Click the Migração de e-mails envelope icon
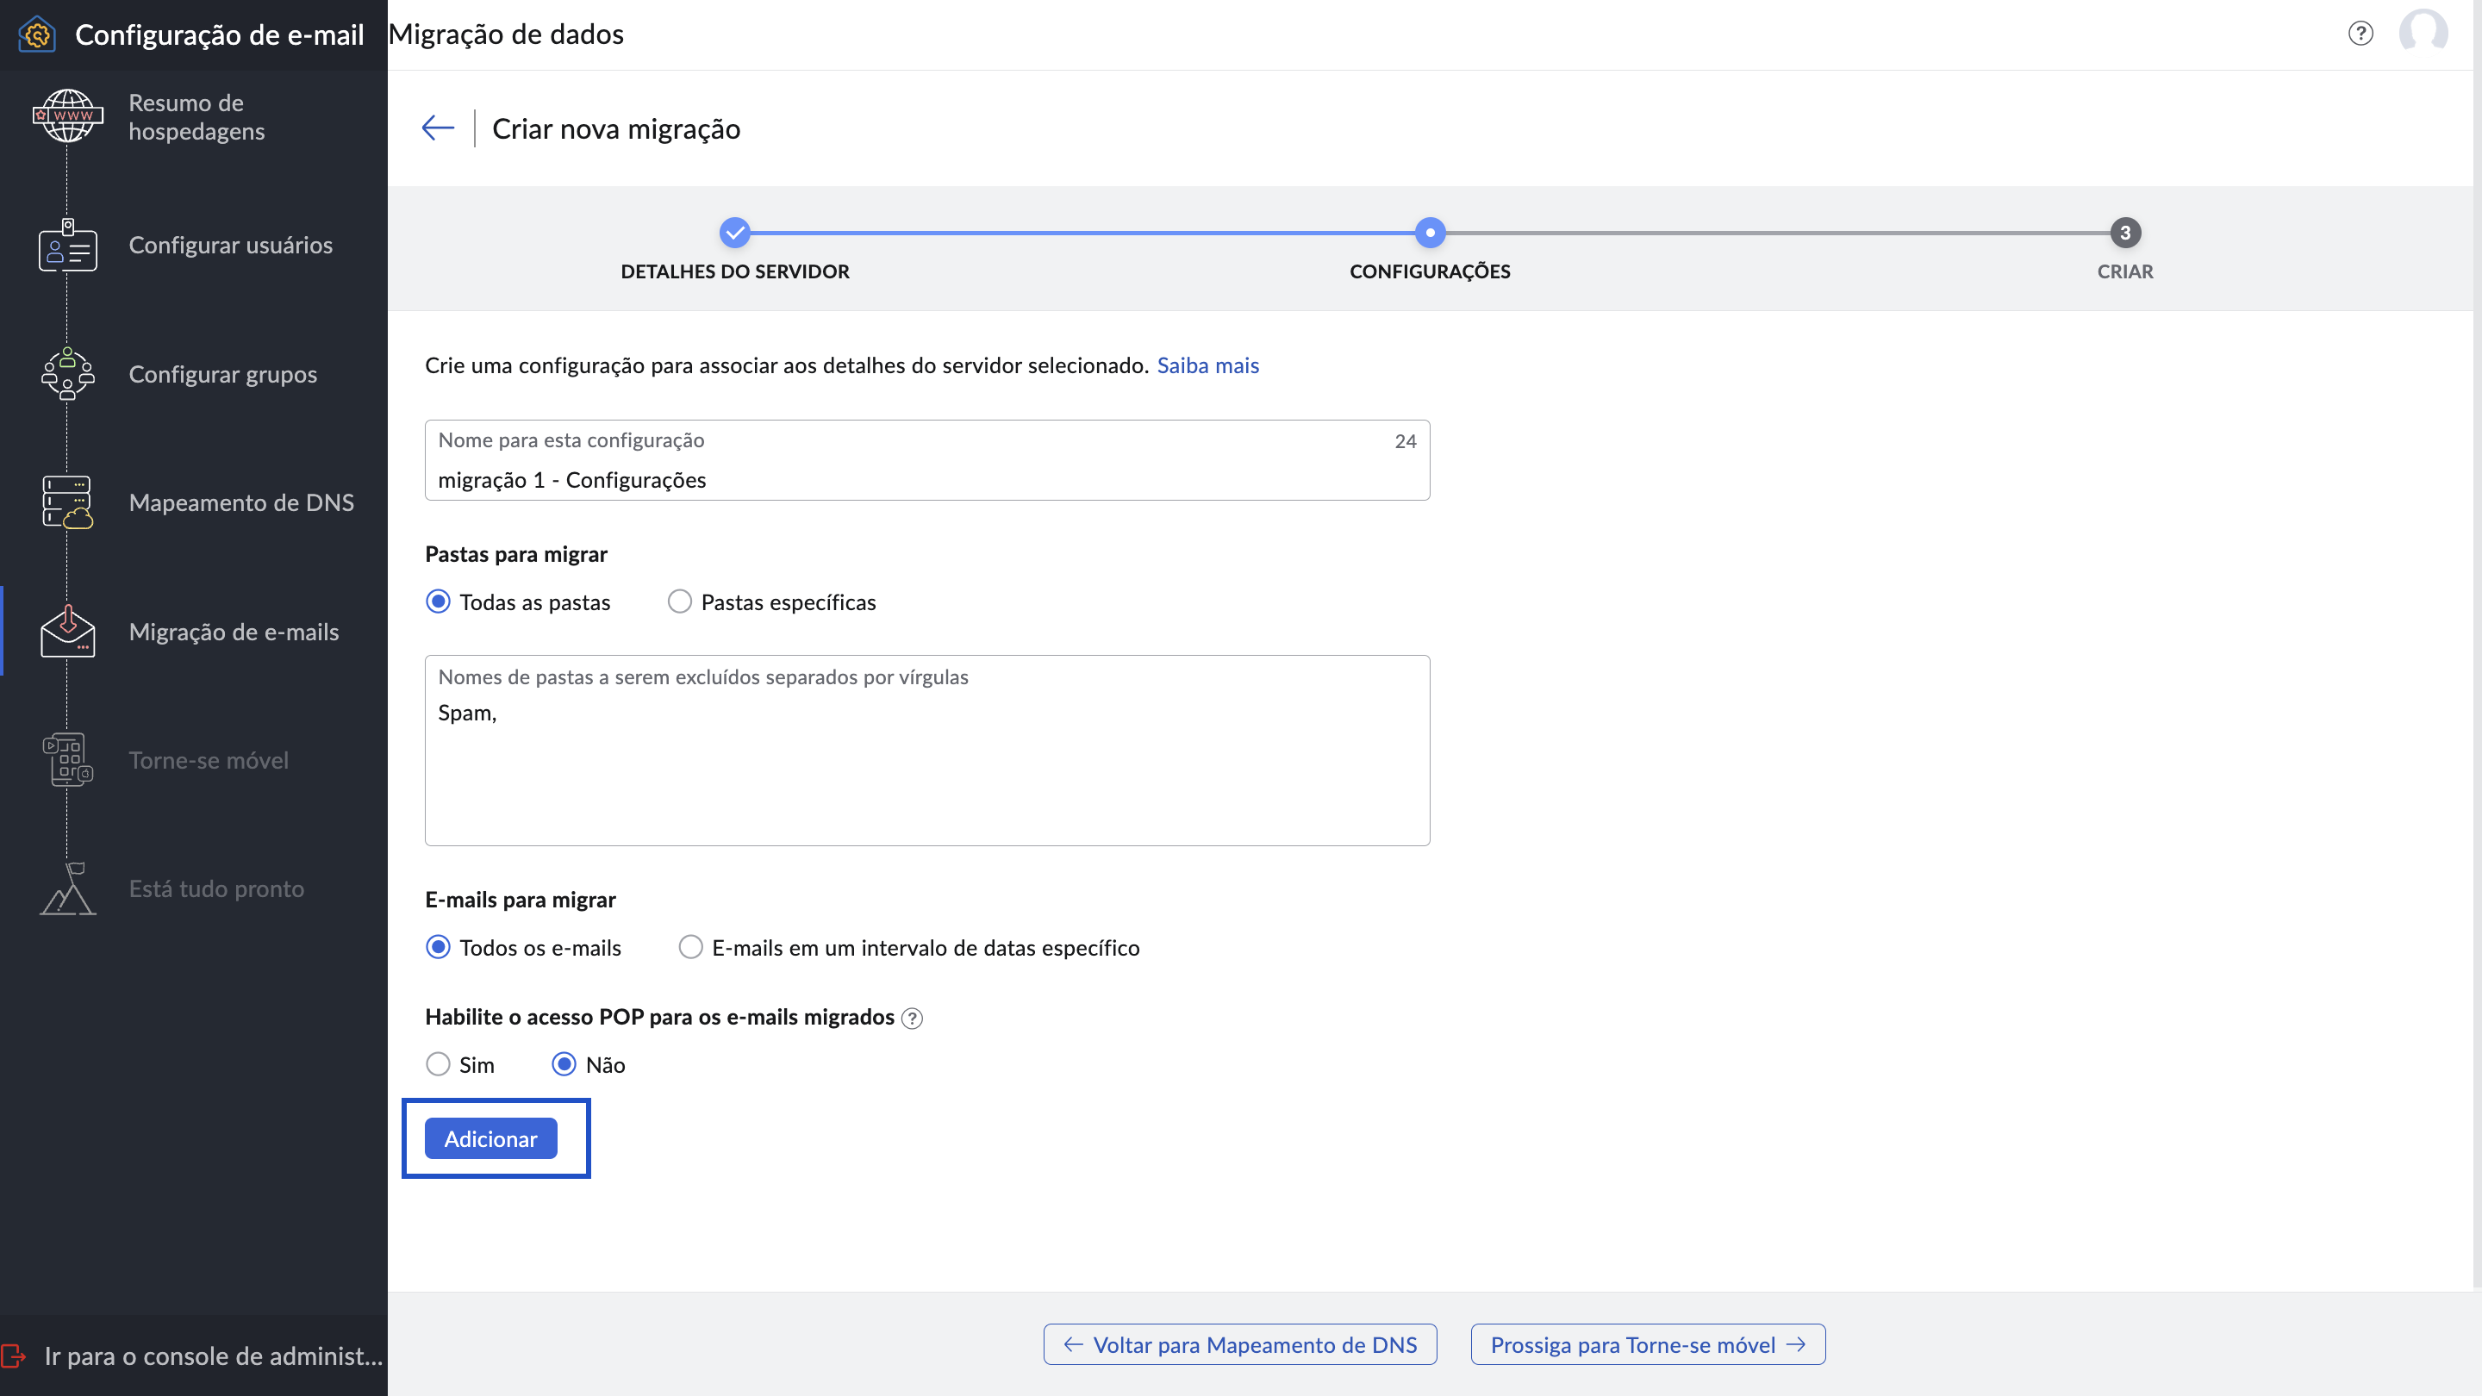Image resolution: width=2482 pixels, height=1396 pixels. (x=67, y=631)
